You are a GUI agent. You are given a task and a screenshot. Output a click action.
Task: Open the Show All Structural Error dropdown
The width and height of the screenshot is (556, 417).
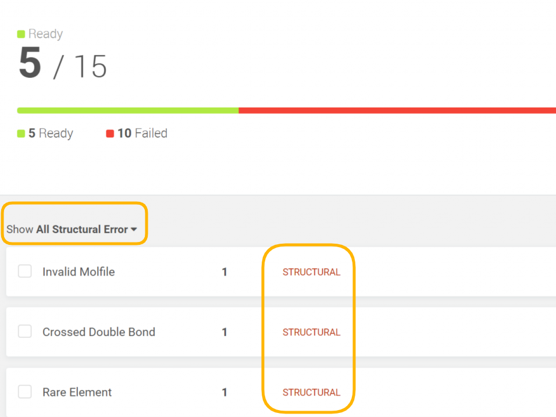pyautogui.click(x=72, y=230)
